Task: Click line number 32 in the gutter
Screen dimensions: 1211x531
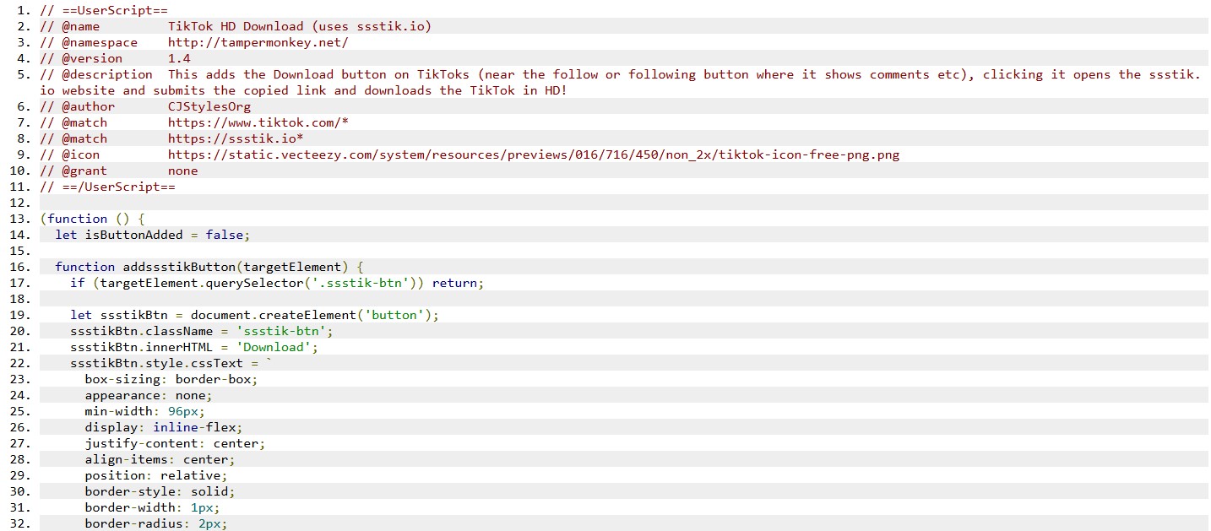Action: [21, 523]
